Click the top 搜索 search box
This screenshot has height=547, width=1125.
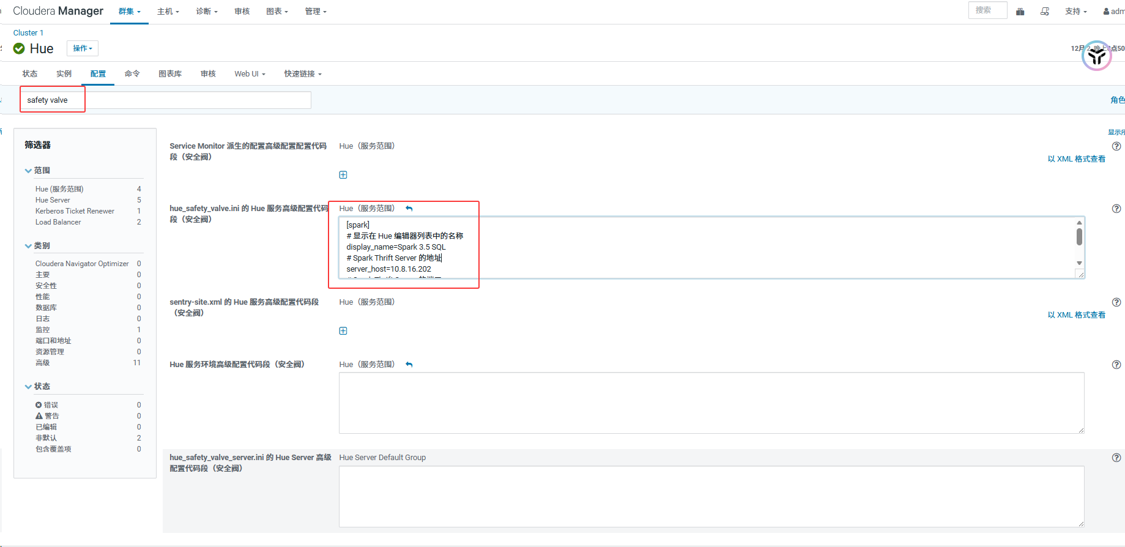tap(987, 10)
